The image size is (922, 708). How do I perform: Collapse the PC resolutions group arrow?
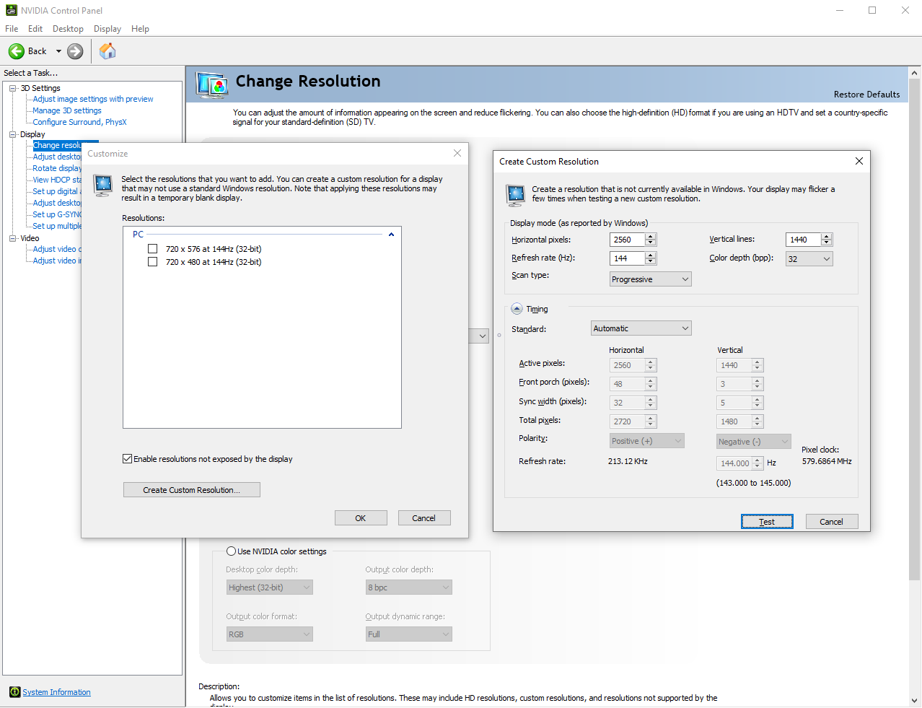point(391,235)
